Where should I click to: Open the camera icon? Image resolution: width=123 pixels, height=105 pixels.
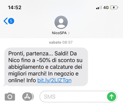pos(10,97)
